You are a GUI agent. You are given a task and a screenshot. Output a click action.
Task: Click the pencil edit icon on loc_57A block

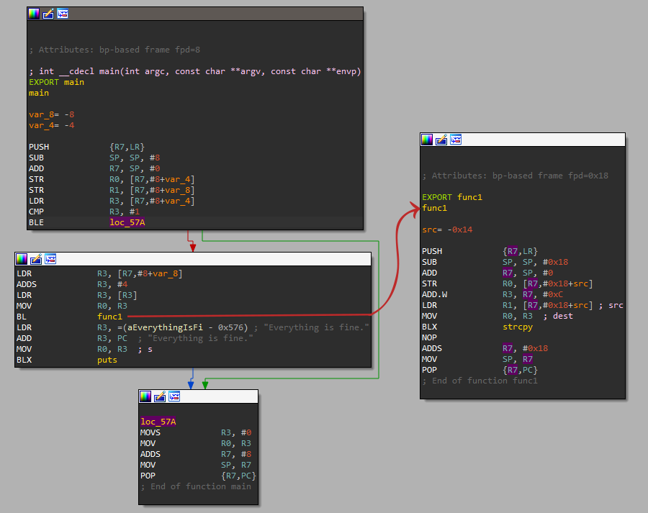160,396
